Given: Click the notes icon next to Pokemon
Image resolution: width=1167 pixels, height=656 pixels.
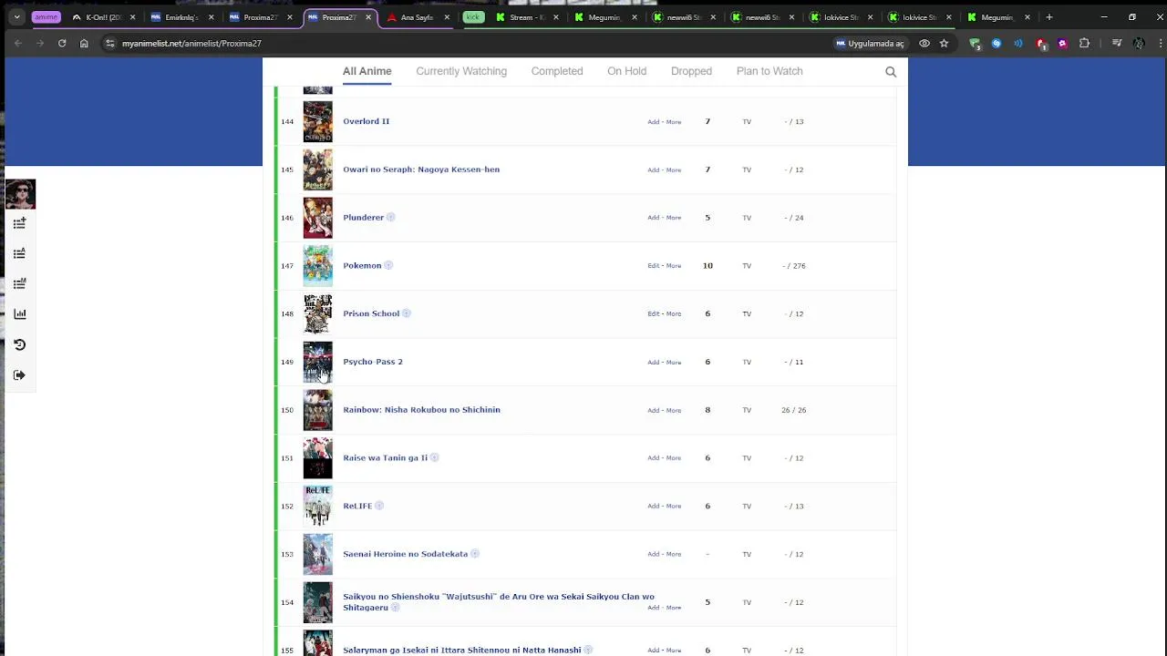Looking at the screenshot, I should [387, 265].
